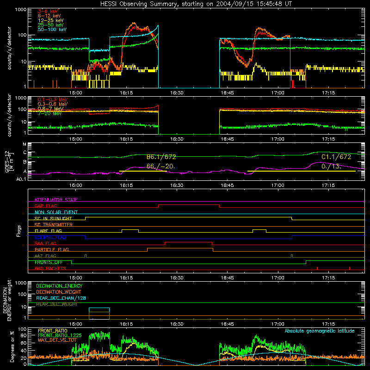
Task: Click the vertical 'Flags' axis title
Action: click(x=18, y=231)
